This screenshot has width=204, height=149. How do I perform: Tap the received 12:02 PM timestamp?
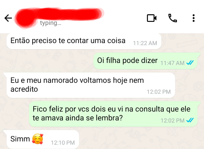click(159, 92)
